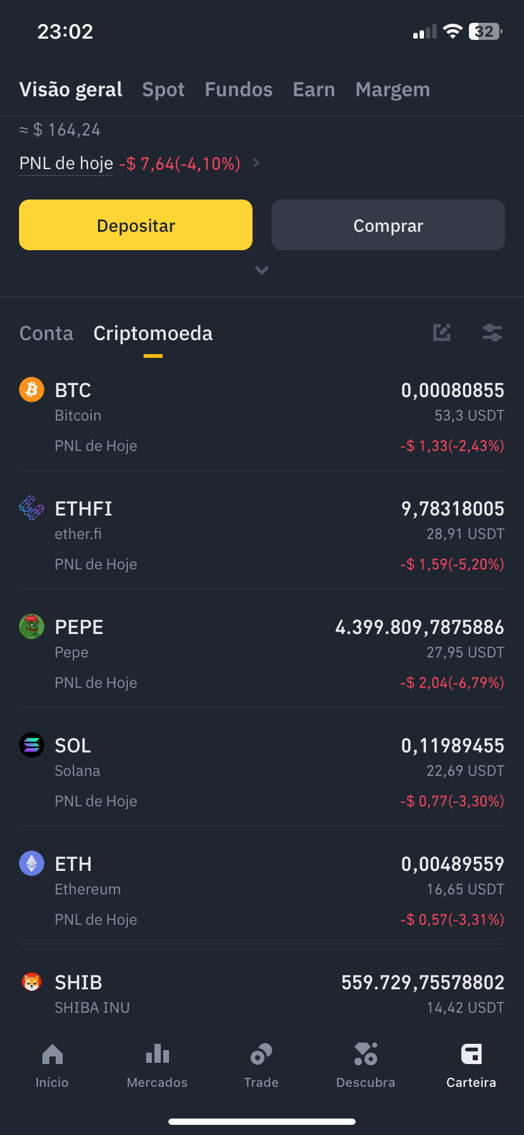Open the Trade navigation icon
Image resolution: width=524 pixels, height=1135 pixels.
pyautogui.click(x=261, y=1054)
